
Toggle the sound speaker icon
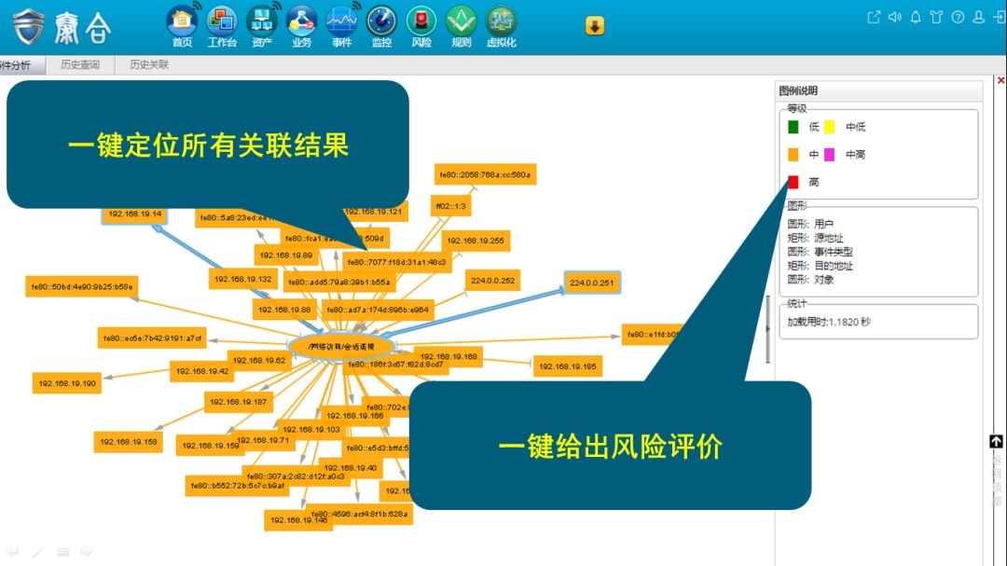(895, 17)
